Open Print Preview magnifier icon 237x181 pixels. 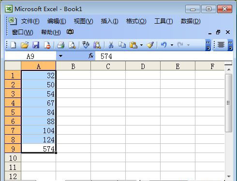(72, 45)
